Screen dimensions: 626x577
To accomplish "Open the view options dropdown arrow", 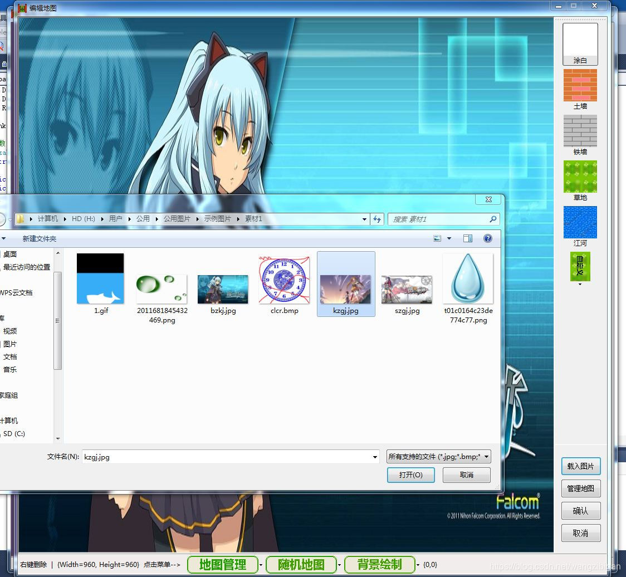I will (449, 238).
